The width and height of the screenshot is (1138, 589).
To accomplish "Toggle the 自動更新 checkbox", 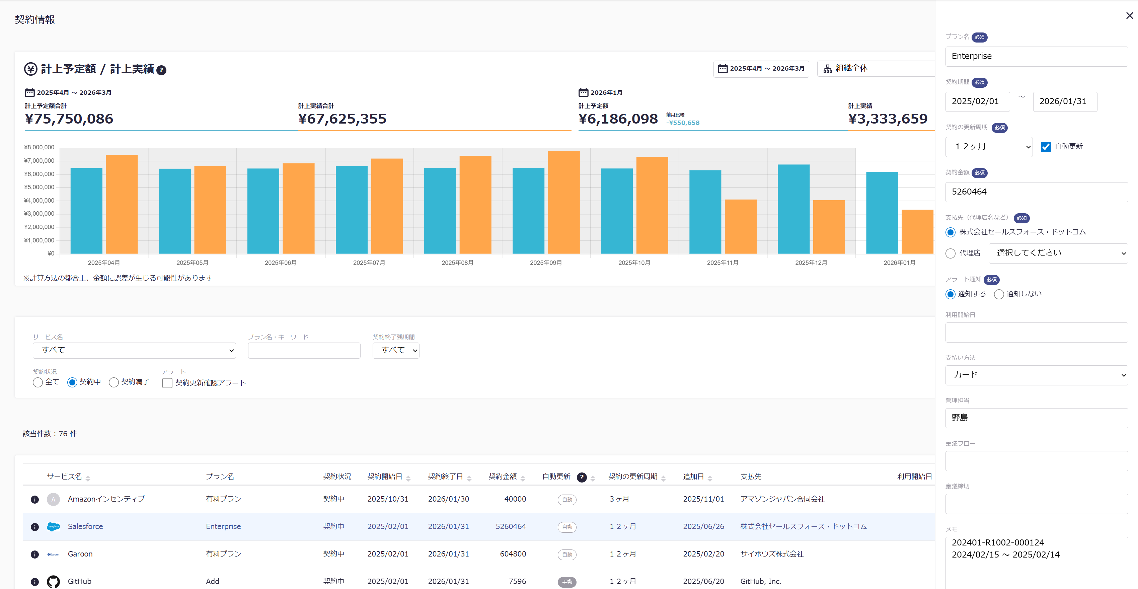I will [1046, 147].
